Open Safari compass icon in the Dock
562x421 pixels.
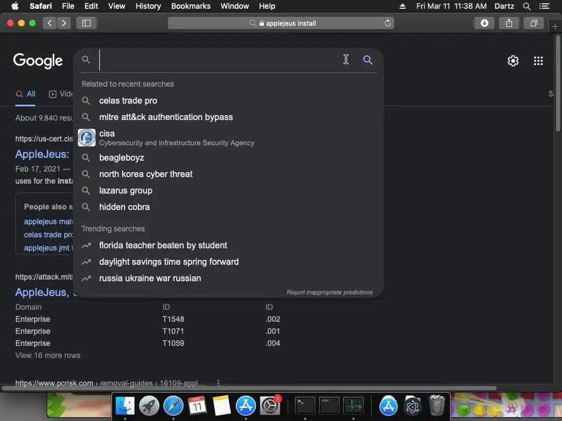173,406
